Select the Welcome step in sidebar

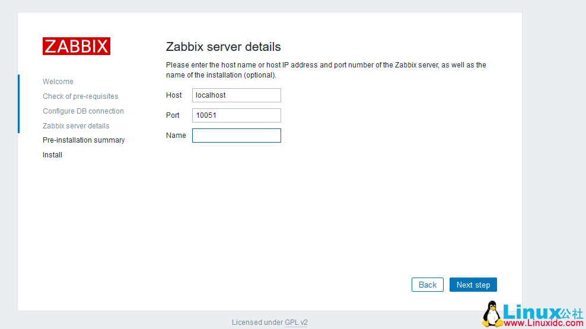(x=58, y=81)
